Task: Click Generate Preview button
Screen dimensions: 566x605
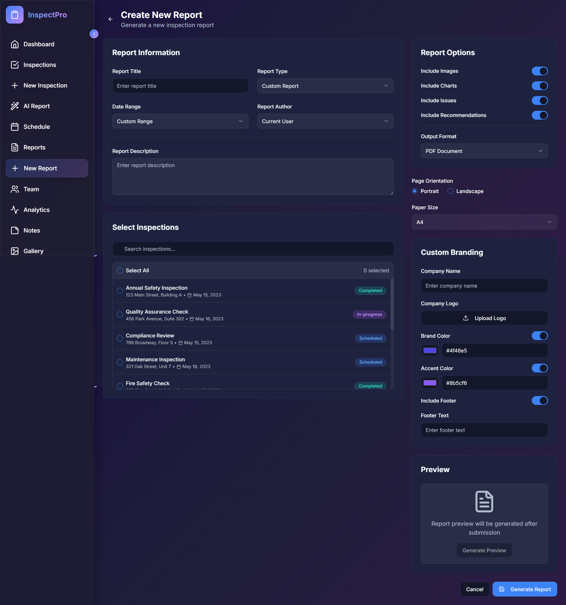Action: [x=484, y=550]
